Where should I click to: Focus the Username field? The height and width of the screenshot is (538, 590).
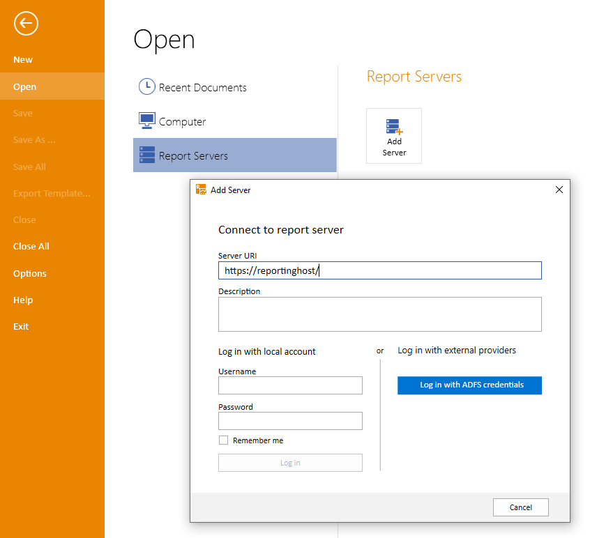(290, 385)
